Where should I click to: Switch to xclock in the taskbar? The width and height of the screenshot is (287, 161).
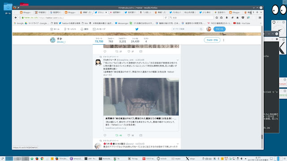tap(162, 159)
